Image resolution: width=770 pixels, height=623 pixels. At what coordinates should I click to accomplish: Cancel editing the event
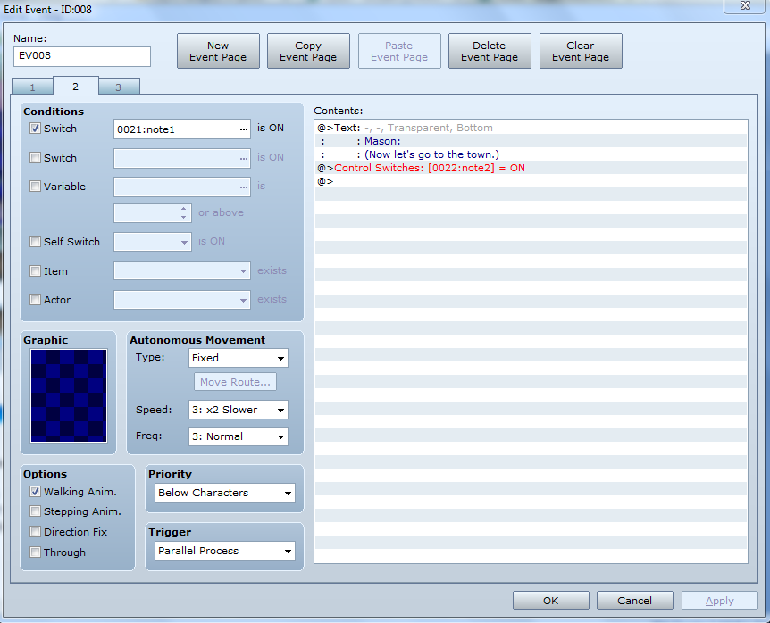tap(634, 601)
